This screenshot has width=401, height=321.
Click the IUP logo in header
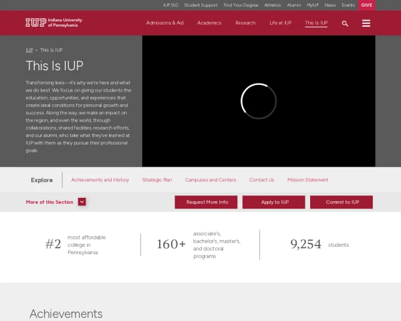pos(53,23)
